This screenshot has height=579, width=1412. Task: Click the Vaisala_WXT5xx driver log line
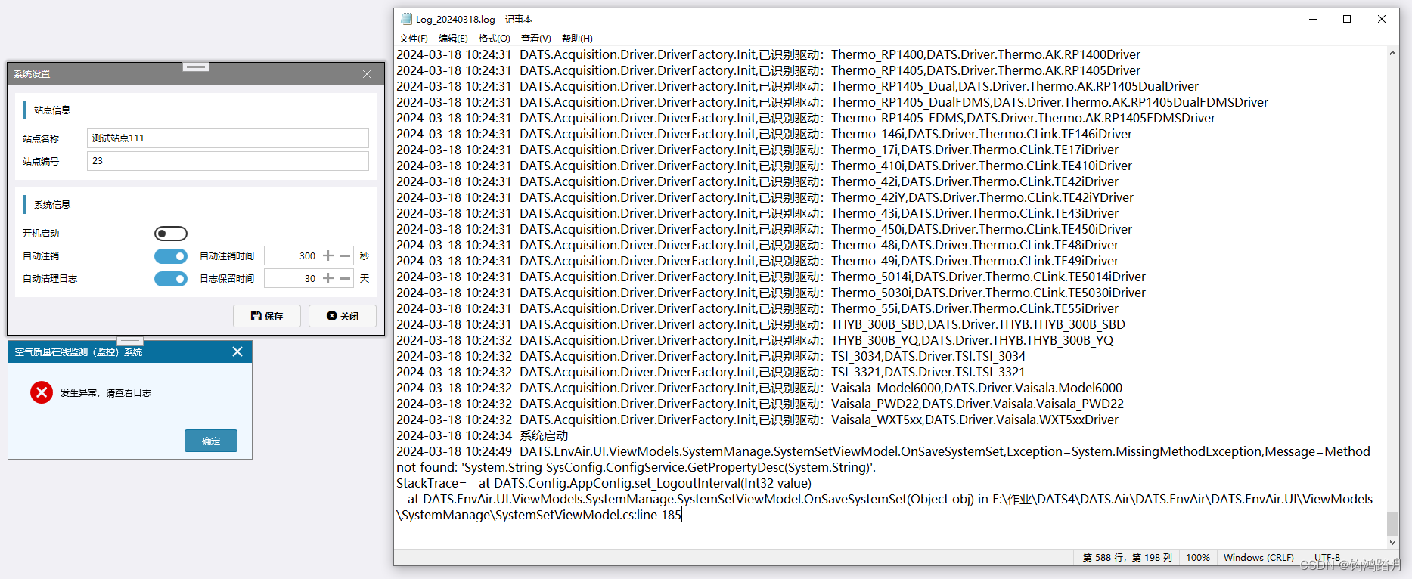click(x=757, y=420)
